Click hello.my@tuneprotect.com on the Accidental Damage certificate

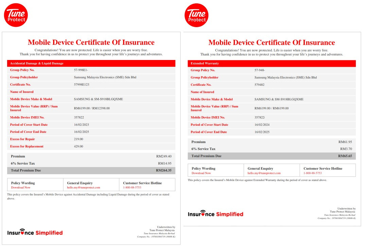pos(84,187)
